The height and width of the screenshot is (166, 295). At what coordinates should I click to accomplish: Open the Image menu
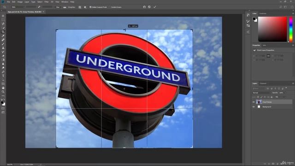click(x=20, y=2)
